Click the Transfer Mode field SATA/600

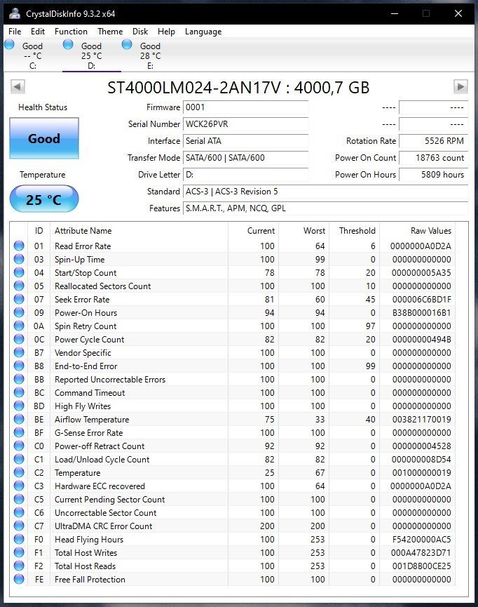[x=245, y=158]
